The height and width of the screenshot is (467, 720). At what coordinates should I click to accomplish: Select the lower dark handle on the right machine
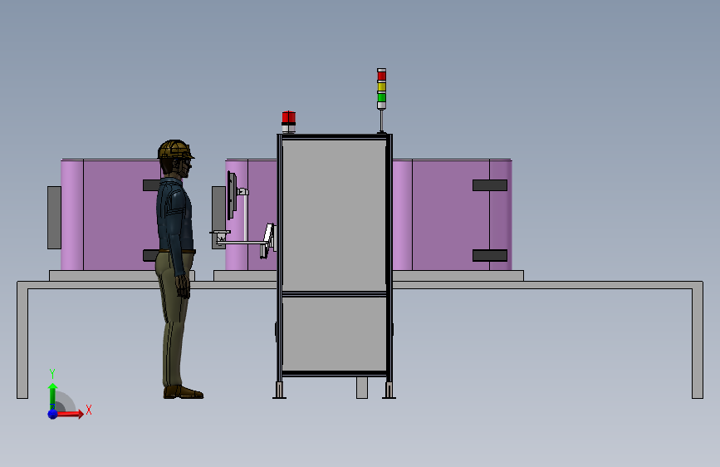click(490, 255)
